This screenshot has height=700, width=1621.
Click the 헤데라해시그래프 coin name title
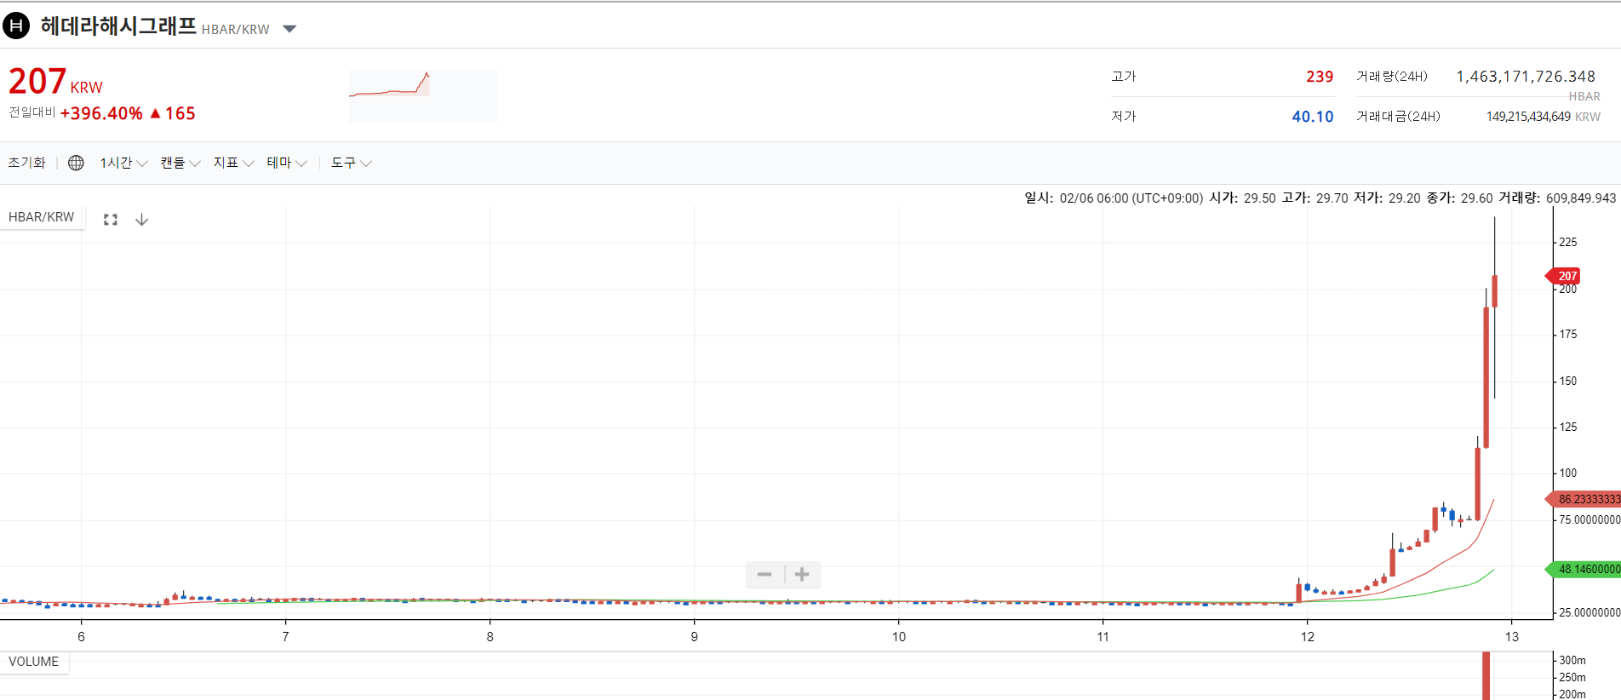(x=118, y=26)
